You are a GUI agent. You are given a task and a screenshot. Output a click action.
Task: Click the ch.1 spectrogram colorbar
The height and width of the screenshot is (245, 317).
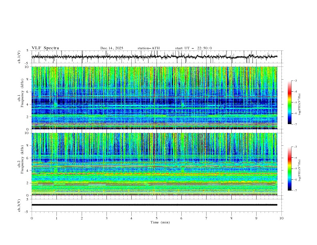[x=290, y=102]
